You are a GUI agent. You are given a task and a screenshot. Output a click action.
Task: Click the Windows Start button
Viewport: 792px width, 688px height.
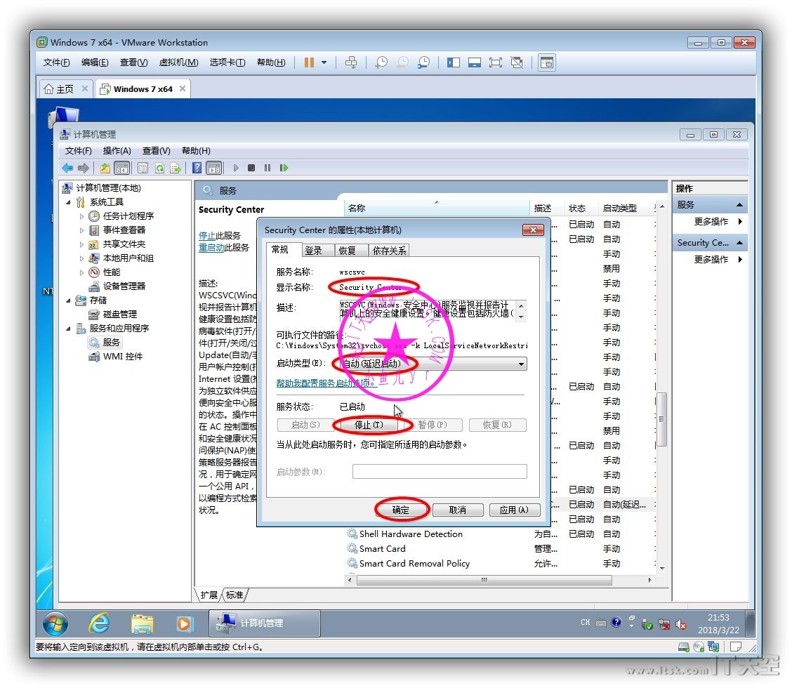(x=55, y=623)
